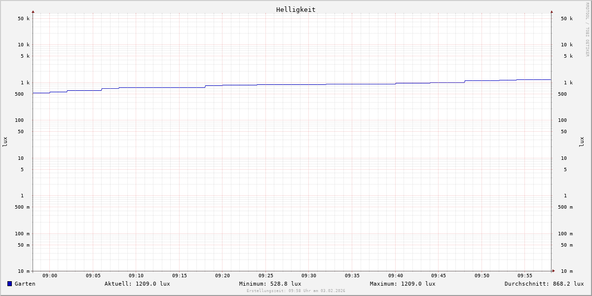Image resolution: width=592 pixels, height=296 pixels.
Task: Click the Erstellungszeit timestamp footer text
Action: [296, 291]
